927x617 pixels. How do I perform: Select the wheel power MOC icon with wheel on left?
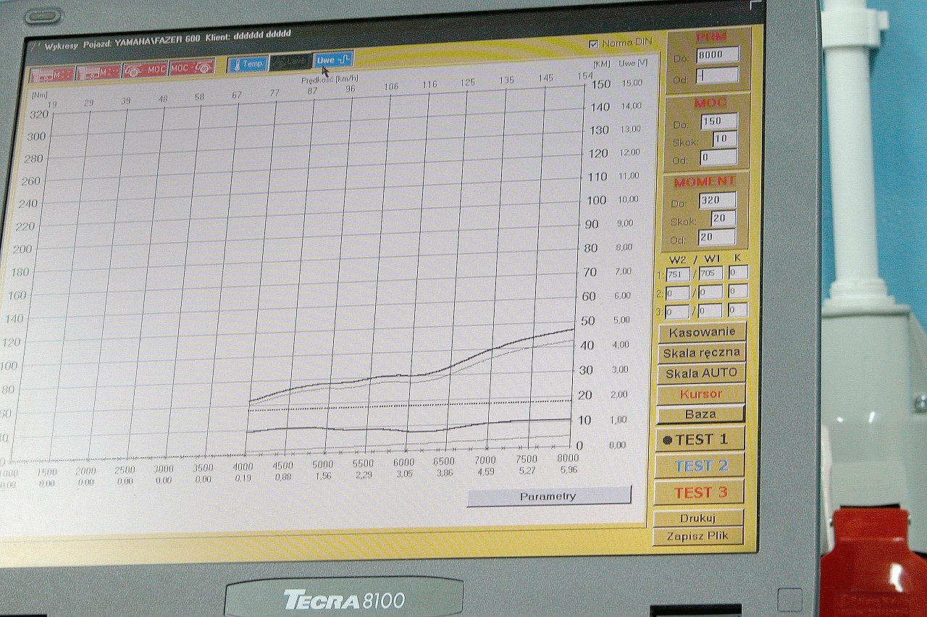click(x=144, y=70)
